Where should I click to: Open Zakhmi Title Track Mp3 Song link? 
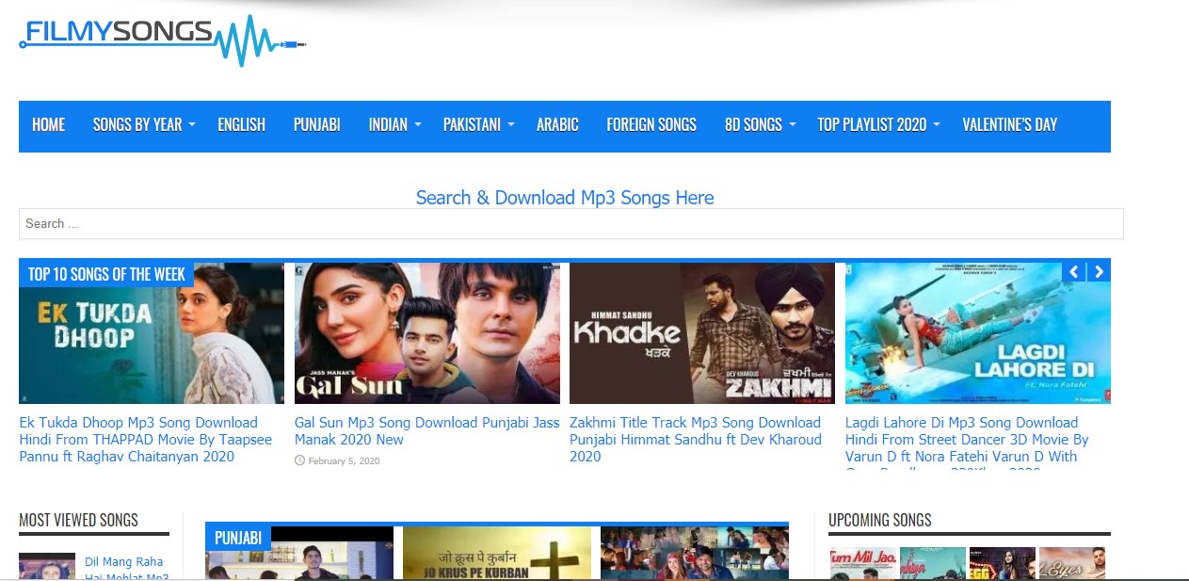[x=696, y=440]
